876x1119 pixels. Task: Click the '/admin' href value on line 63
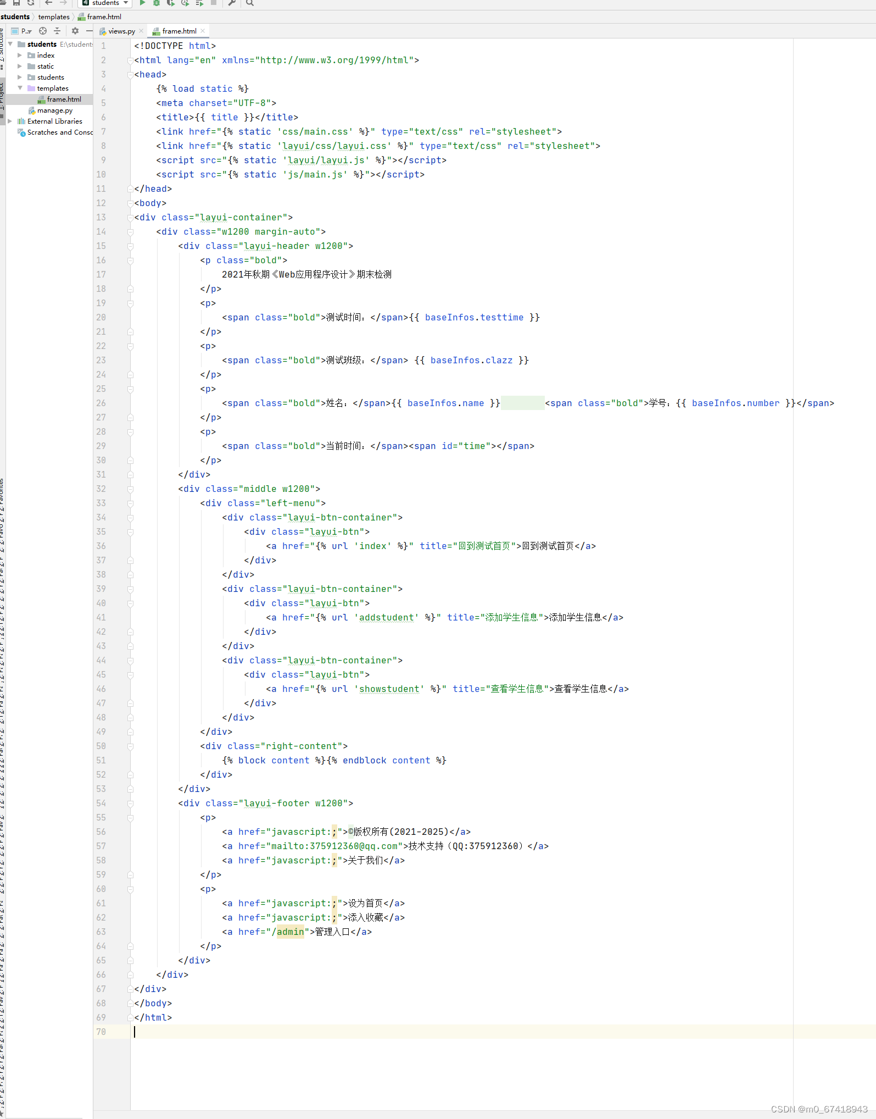[x=288, y=932]
